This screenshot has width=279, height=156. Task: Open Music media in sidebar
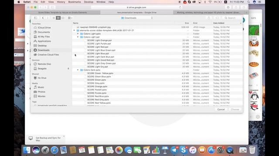click(41, 87)
